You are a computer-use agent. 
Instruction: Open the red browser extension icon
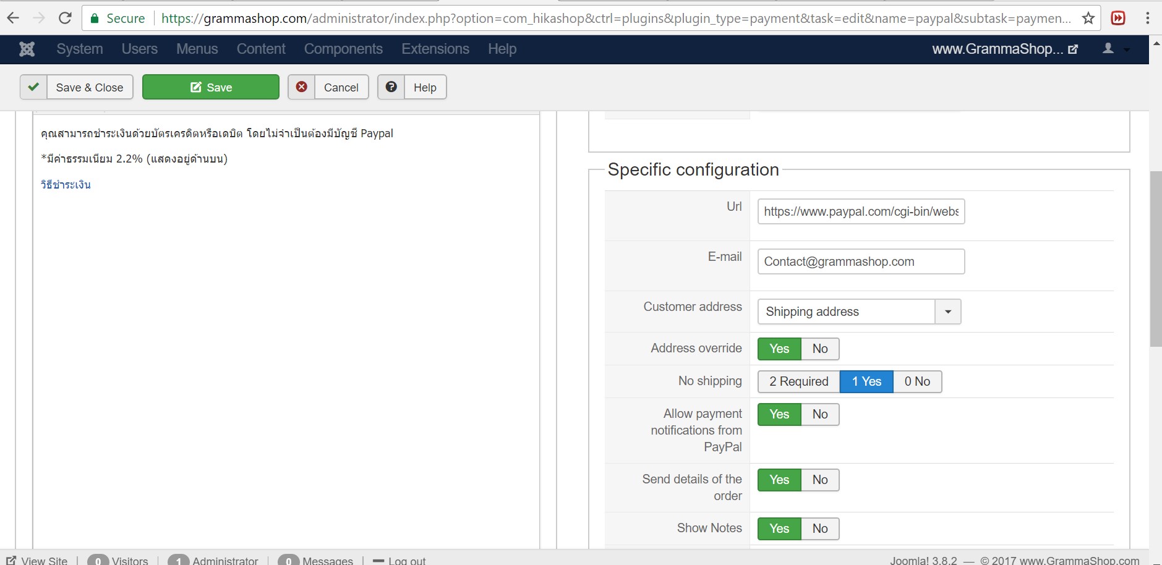click(1118, 18)
